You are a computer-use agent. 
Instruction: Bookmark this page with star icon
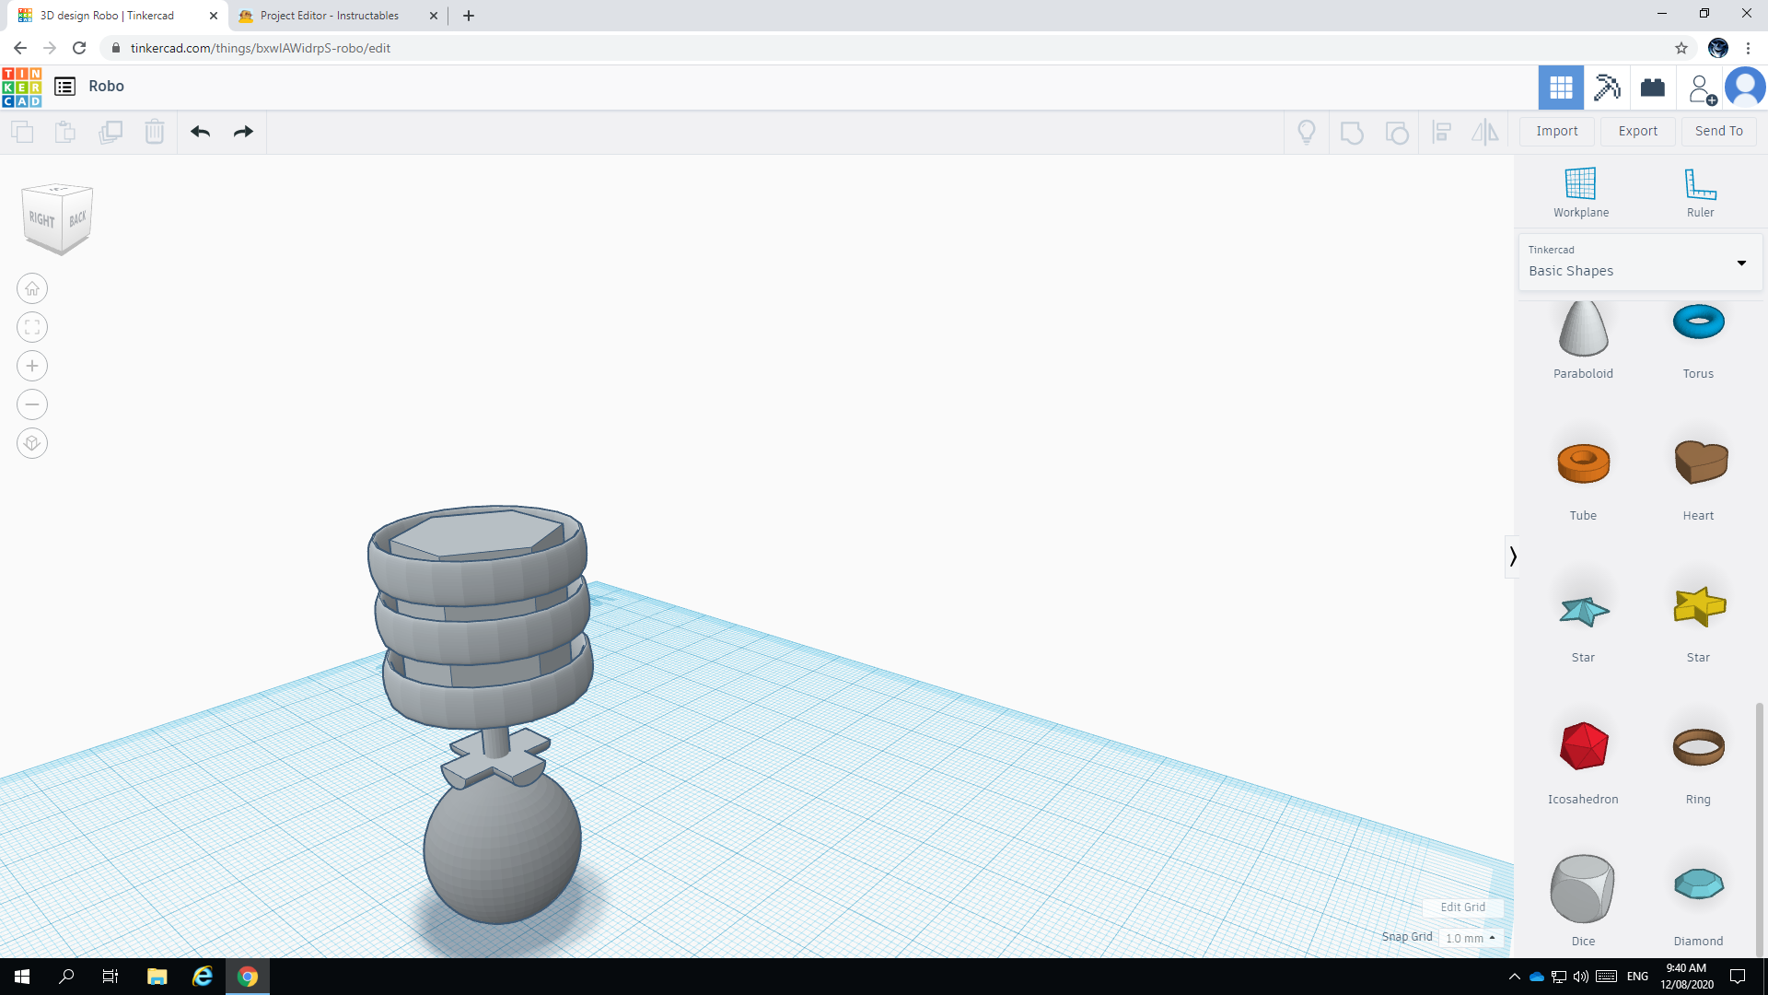(x=1681, y=48)
